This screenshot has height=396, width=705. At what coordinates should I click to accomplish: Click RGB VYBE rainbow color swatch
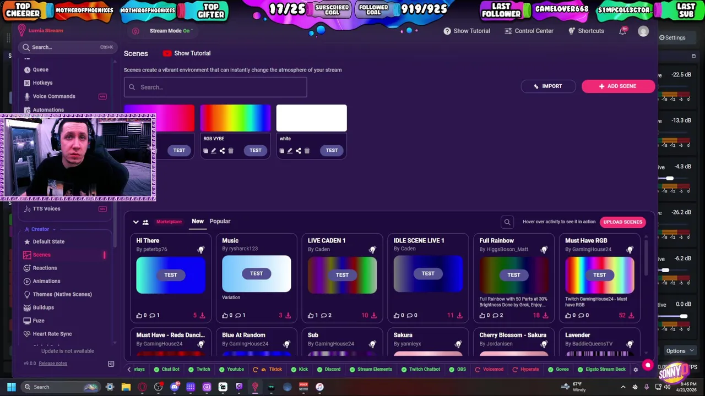tap(235, 119)
